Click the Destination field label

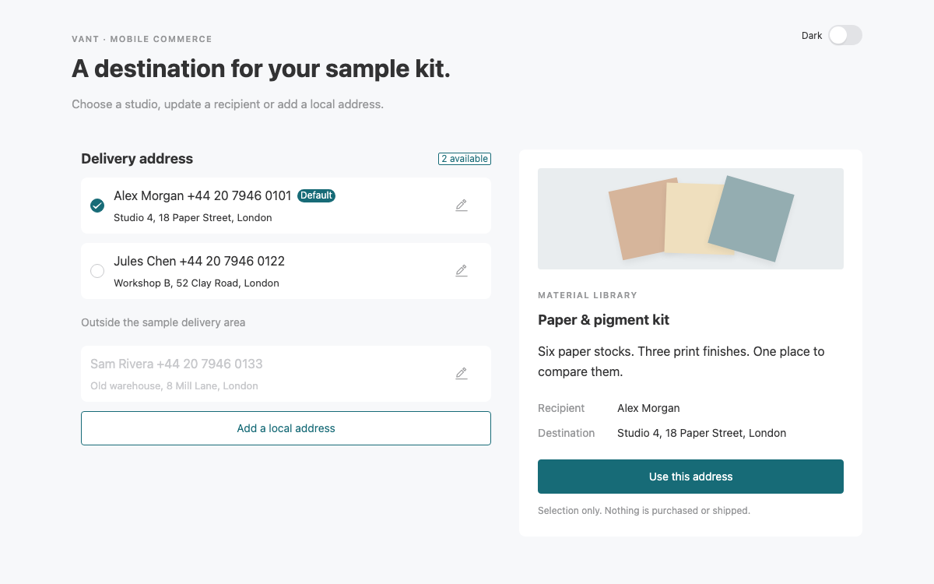coord(566,433)
